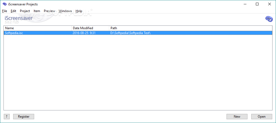Select the Softpedia.isc project name

[14, 33]
